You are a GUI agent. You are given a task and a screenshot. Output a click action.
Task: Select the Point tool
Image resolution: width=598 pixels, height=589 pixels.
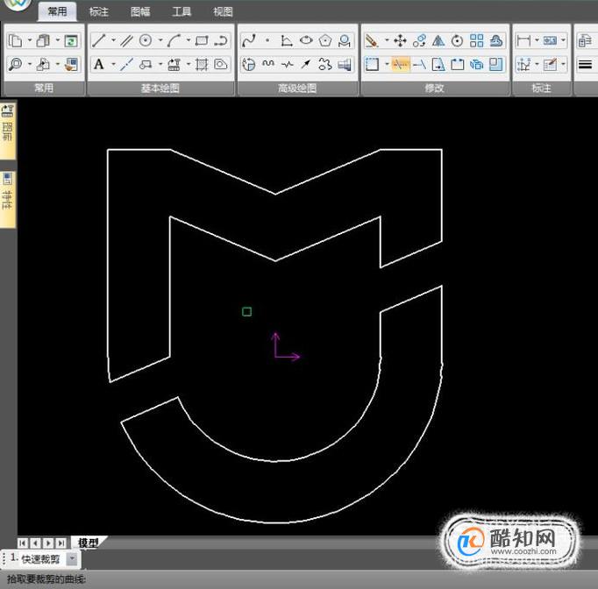pos(267,40)
